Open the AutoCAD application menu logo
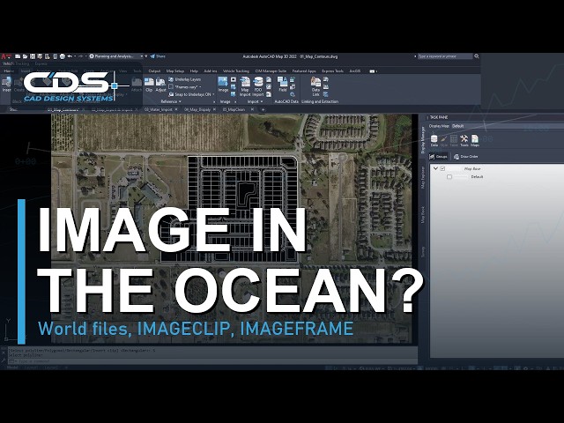 pos(5,56)
